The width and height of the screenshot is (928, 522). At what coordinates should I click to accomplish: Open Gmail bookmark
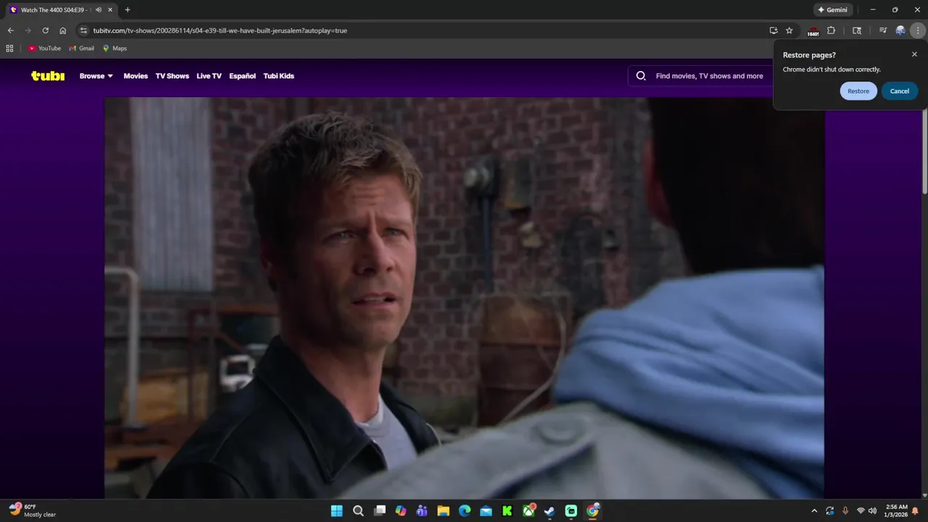coord(81,48)
